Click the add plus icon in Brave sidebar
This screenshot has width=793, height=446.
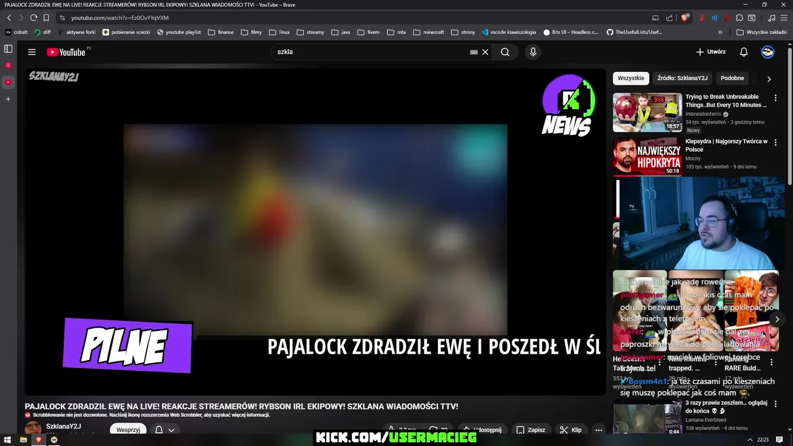coord(8,99)
